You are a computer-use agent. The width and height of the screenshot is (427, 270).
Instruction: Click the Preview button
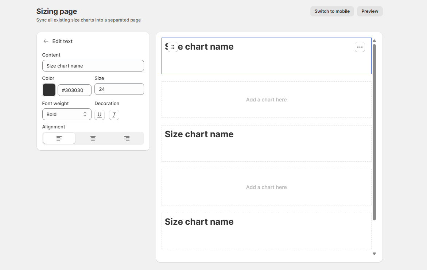click(370, 11)
